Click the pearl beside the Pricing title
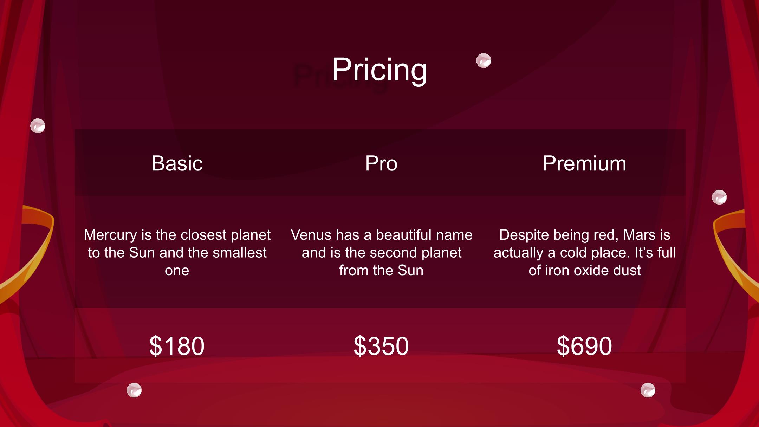Image resolution: width=759 pixels, height=427 pixels. click(x=484, y=60)
